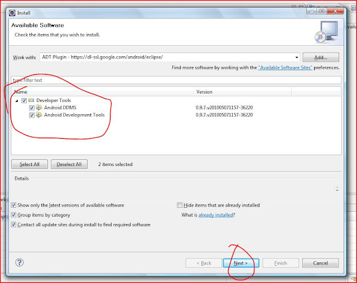Enable Hide items that are already installed
The height and width of the screenshot is (283, 357).
coord(180,205)
